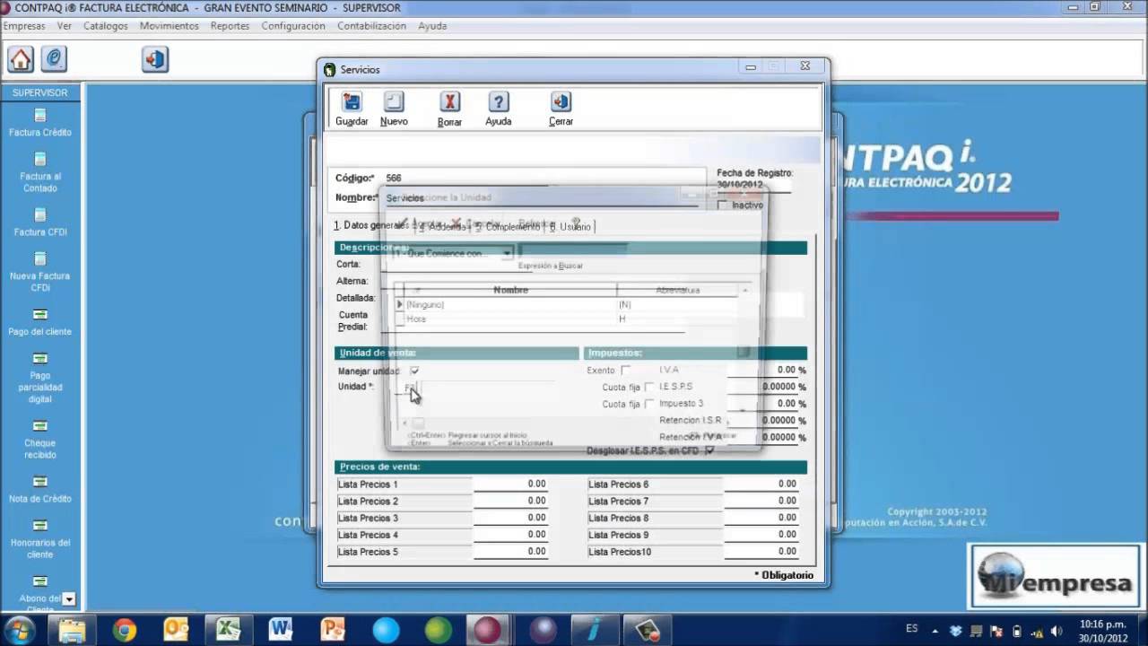Screen dimensions: 1148x646
Task: Toggle the Inactivo checkbox
Action: (724, 205)
